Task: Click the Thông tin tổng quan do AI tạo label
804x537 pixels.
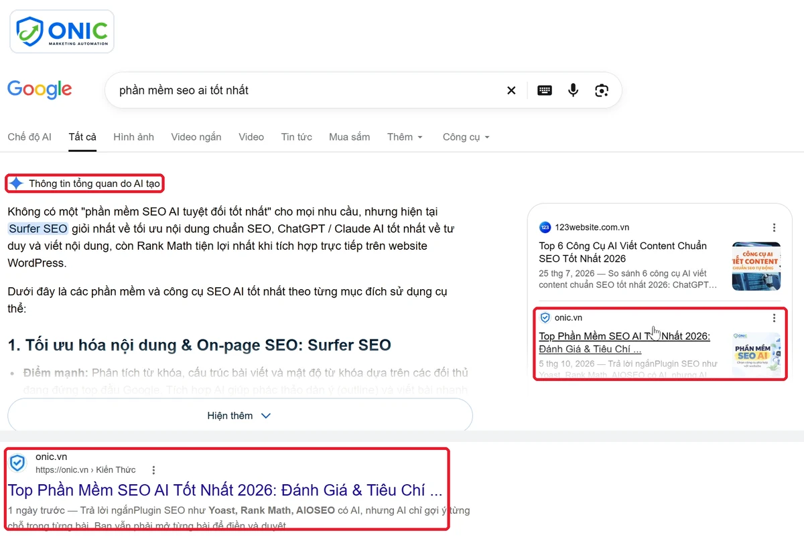Action: 95,183
